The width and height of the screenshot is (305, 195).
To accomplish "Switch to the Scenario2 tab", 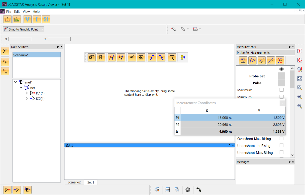I will coord(74,182).
